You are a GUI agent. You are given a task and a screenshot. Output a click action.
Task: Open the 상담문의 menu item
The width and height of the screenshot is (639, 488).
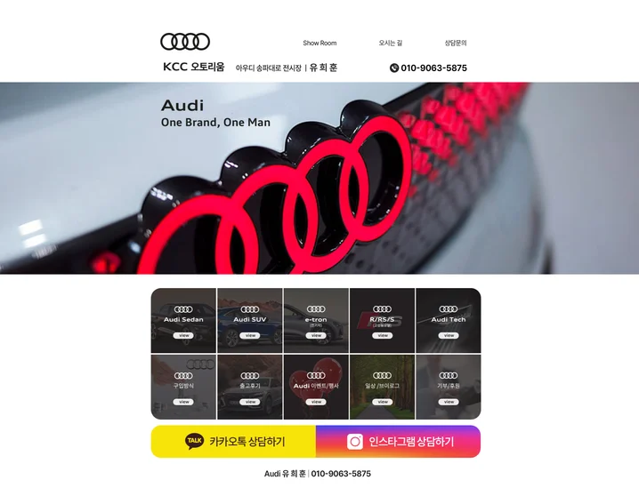(x=455, y=43)
